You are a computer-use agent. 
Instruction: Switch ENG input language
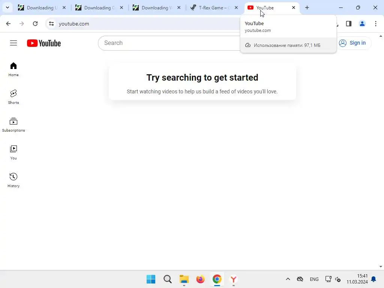pos(314,279)
